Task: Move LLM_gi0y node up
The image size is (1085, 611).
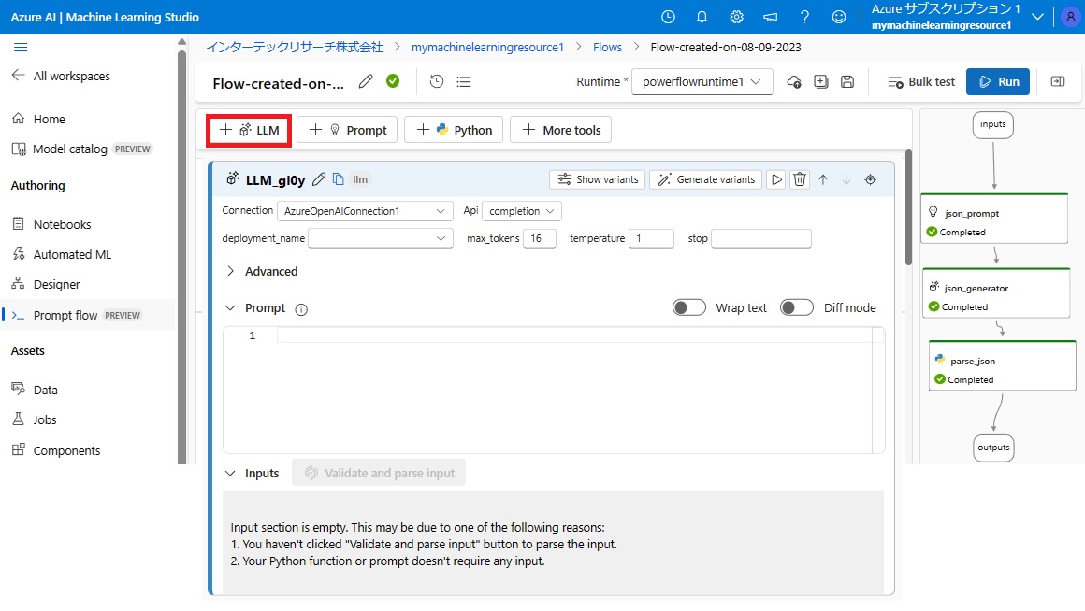Action: [x=823, y=179]
